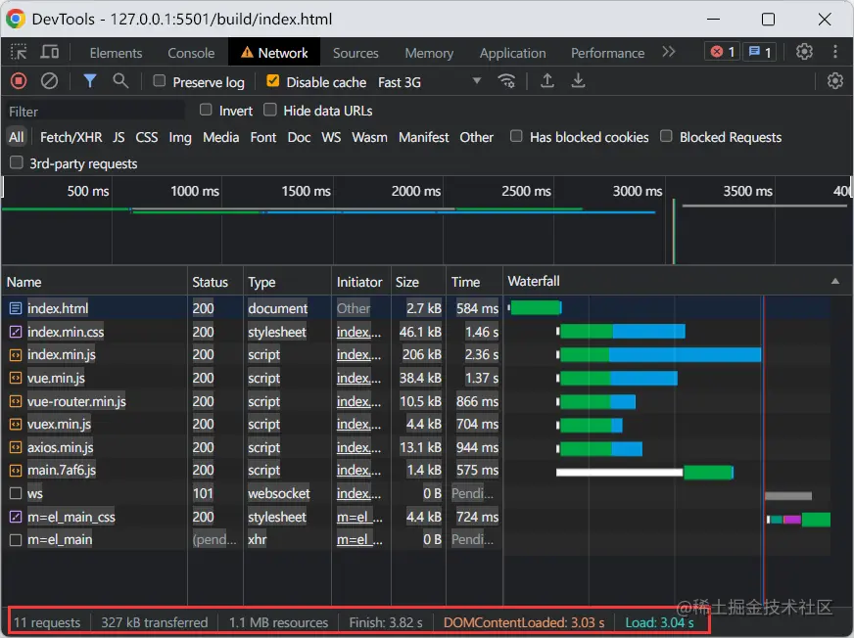Toggle the filter funnel icon

(x=90, y=81)
